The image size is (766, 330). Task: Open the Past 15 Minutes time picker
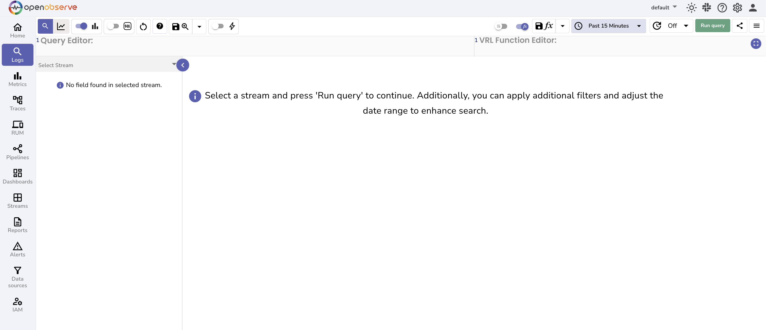pyautogui.click(x=608, y=26)
